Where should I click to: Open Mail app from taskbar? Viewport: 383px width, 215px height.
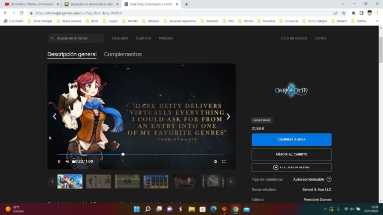point(246,209)
